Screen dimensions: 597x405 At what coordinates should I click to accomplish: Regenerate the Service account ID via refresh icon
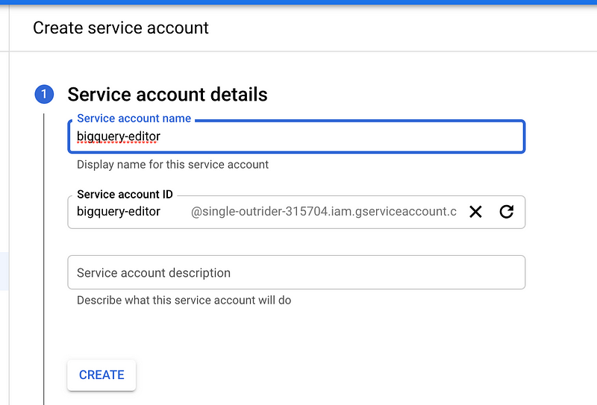point(507,212)
